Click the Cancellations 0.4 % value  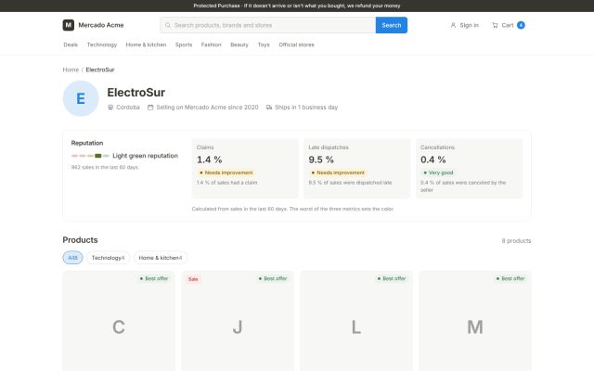pos(433,160)
